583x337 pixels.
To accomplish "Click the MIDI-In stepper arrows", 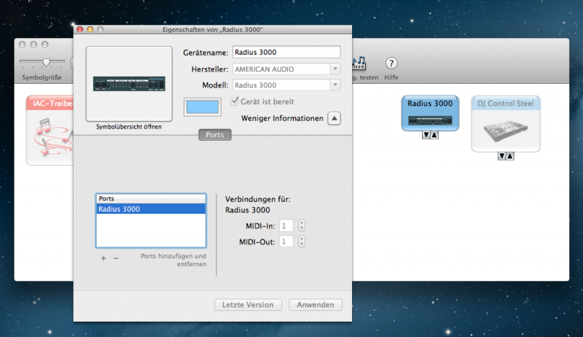I will [302, 225].
